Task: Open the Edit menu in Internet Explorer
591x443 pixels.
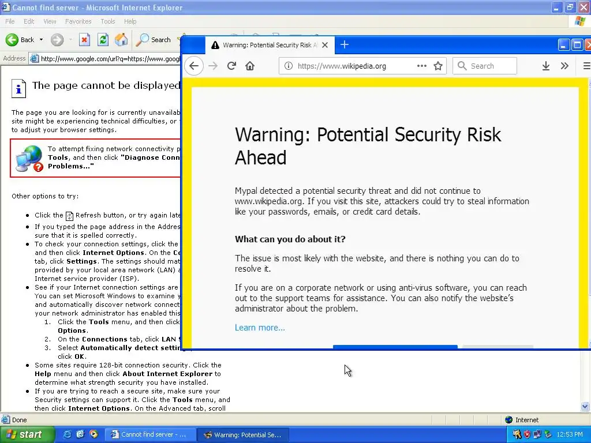Action: 29,21
